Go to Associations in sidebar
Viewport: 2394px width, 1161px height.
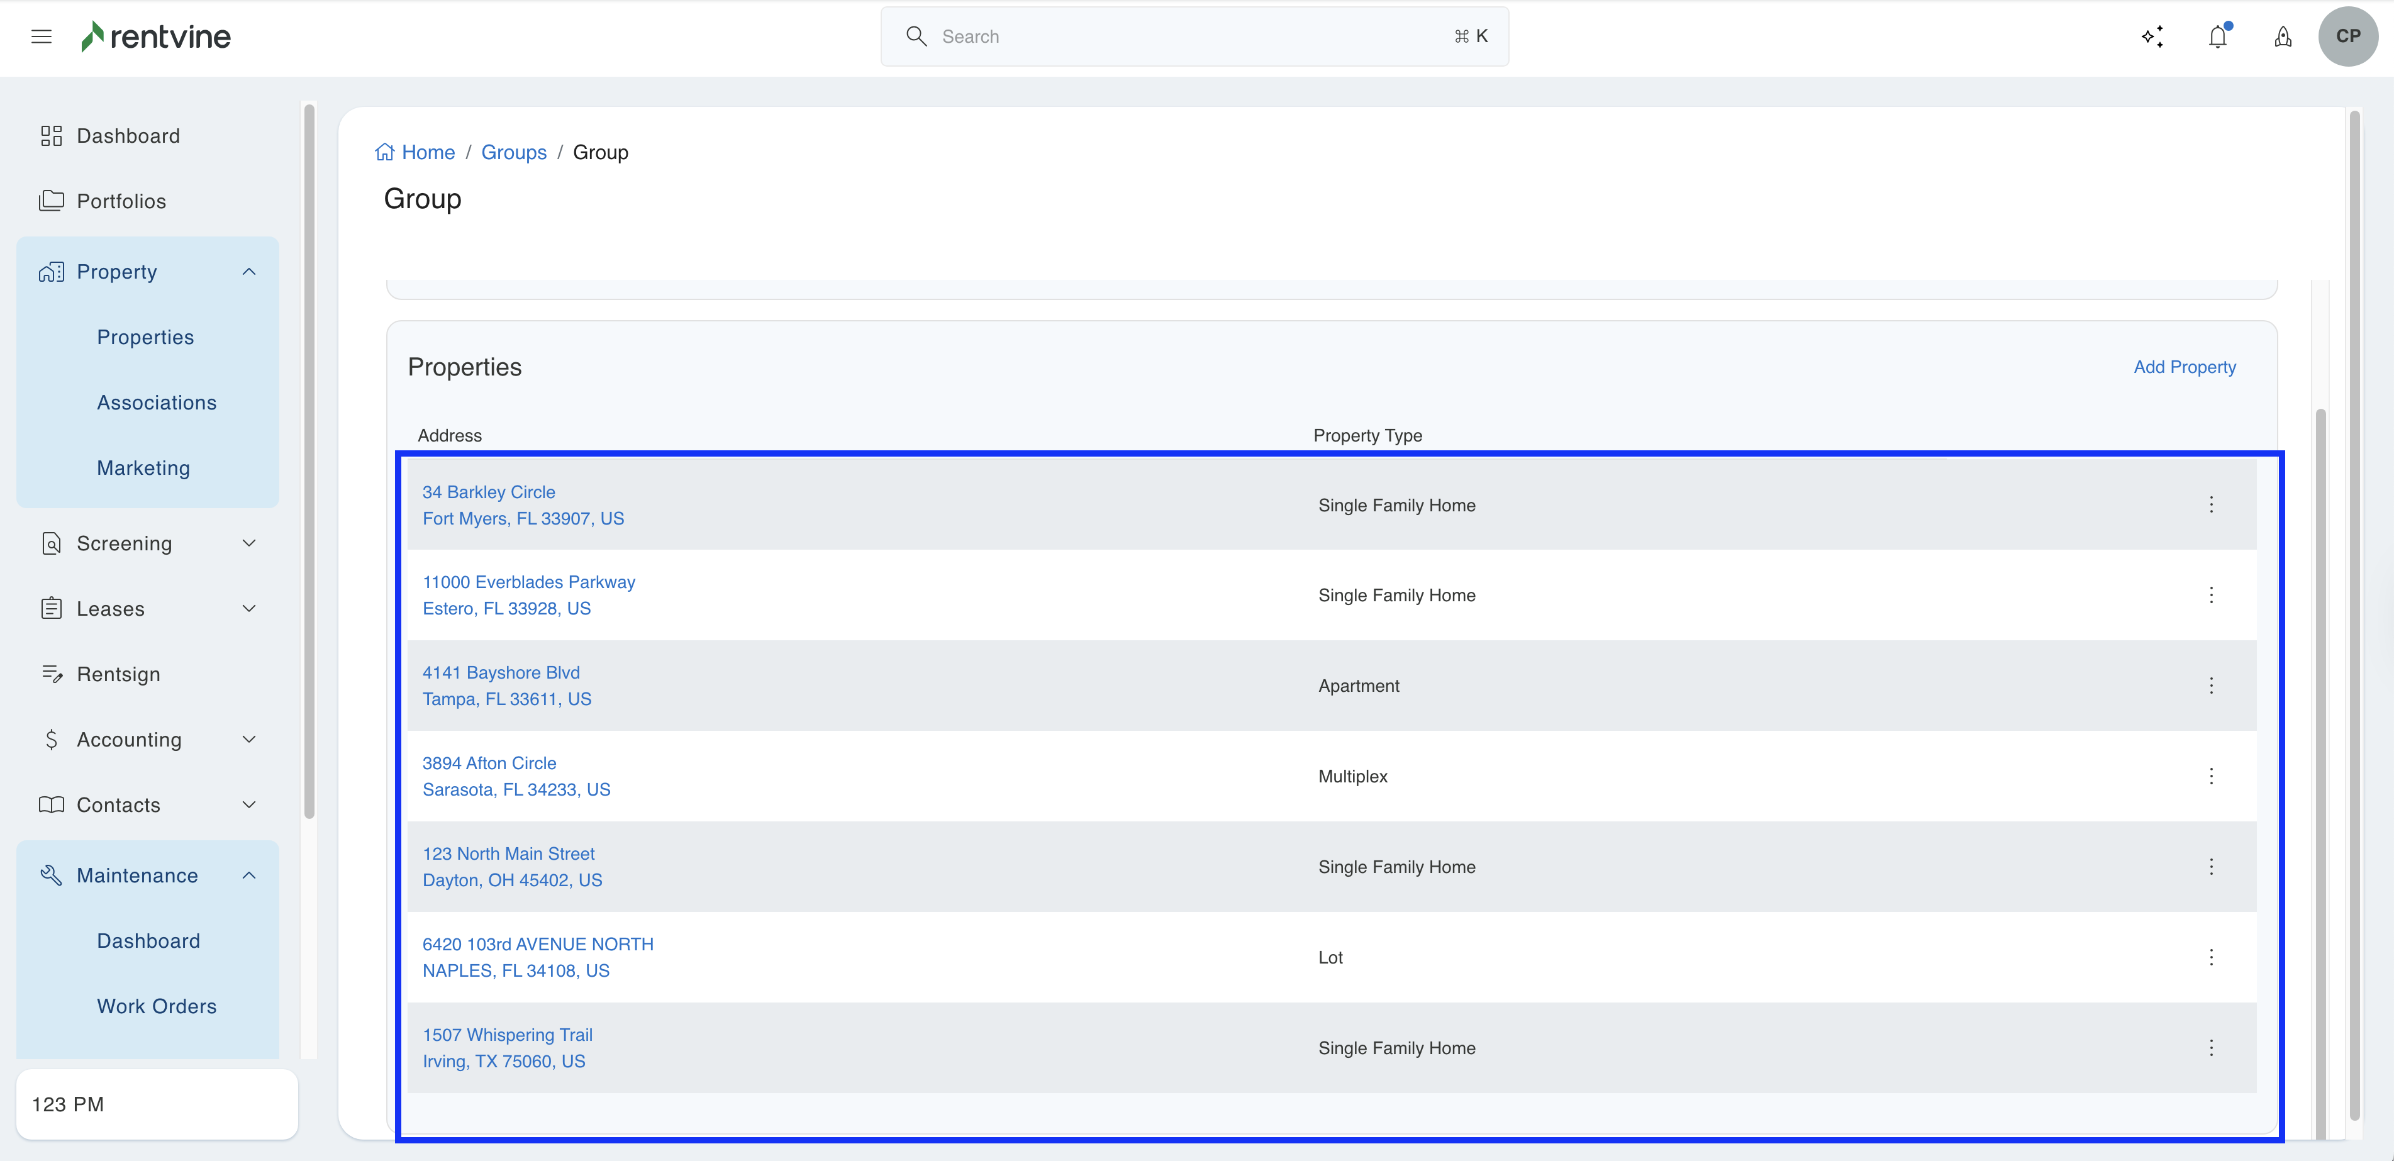pos(156,403)
